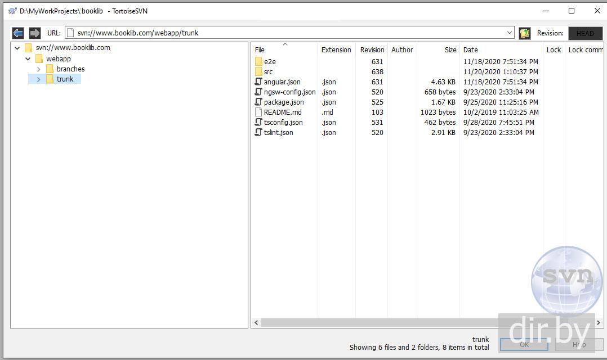Screen dimensions: 607x360
Task: Click the package.json file icon
Action: point(258,102)
